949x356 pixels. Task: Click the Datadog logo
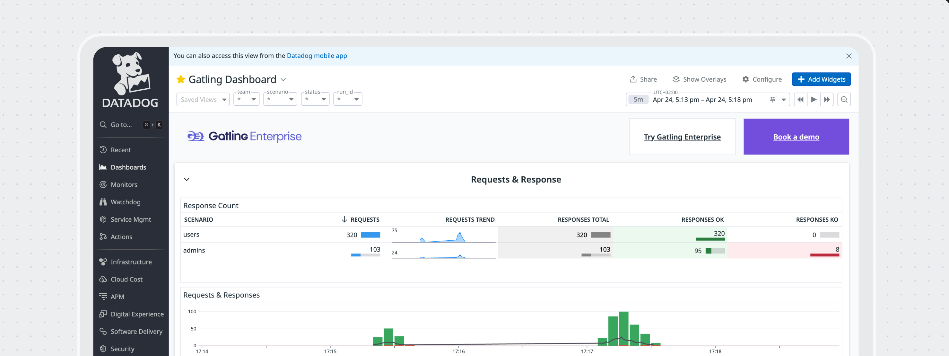pos(130,80)
